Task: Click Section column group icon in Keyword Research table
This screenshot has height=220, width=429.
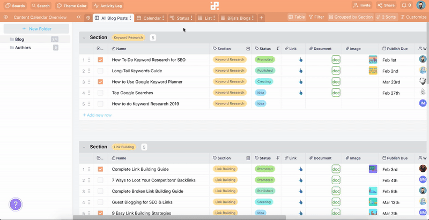Action: tap(248, 49)
